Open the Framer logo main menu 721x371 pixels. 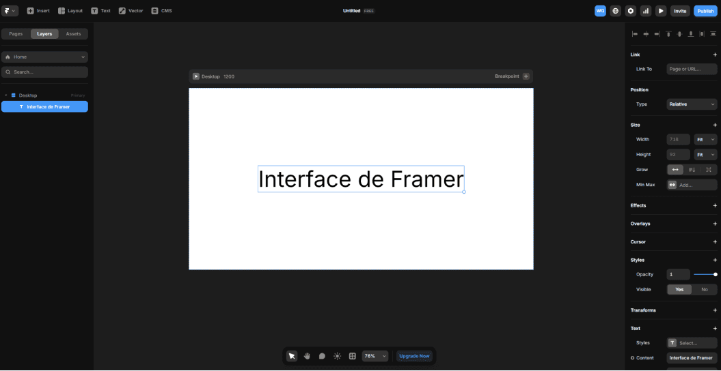pos(10,10)
